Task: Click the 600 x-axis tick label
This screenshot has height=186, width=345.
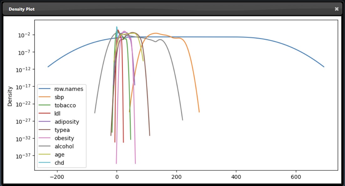Action: tap(296, 177)
